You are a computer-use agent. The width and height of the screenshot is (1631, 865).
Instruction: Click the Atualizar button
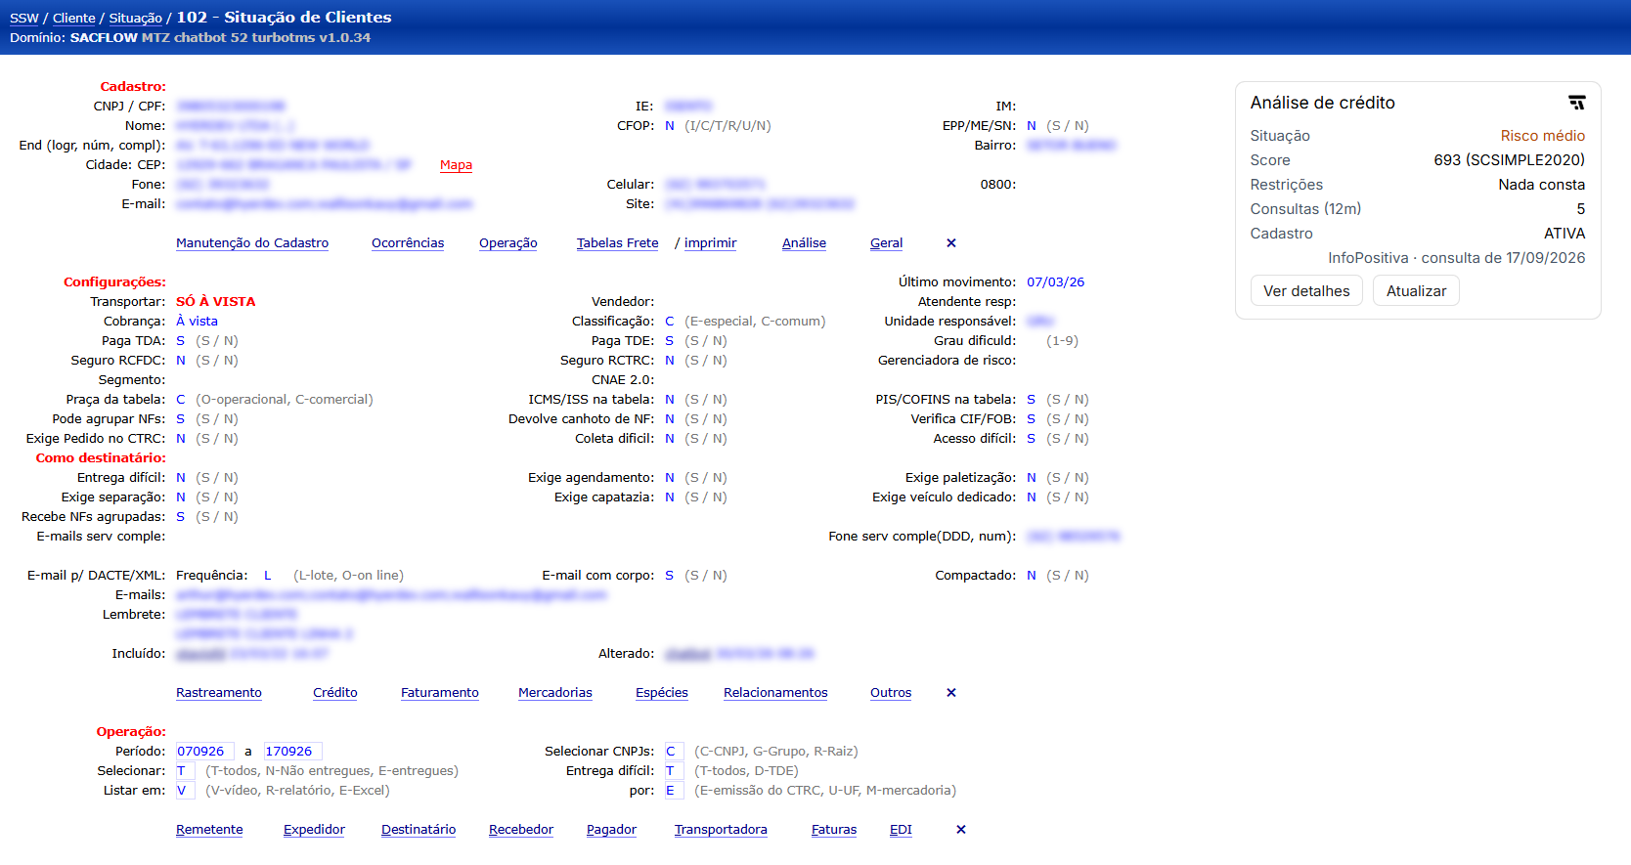click(1416, 291)
